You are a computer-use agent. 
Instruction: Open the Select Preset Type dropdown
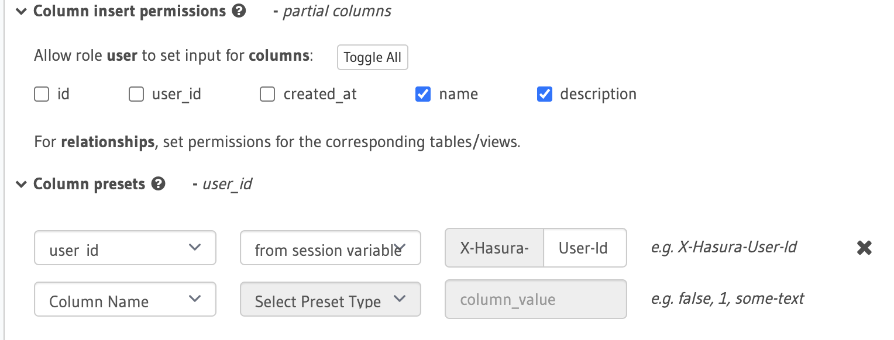point(330,299)
